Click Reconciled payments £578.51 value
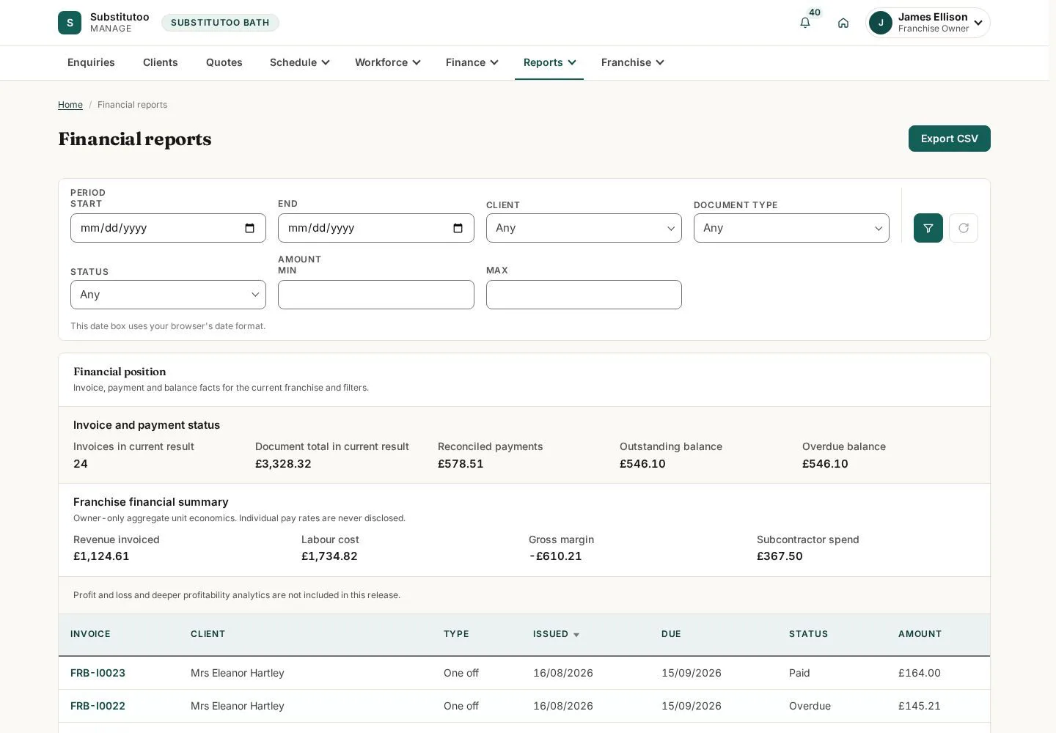The width and height of the screenshot is (1056, 733). pos(461,464)
